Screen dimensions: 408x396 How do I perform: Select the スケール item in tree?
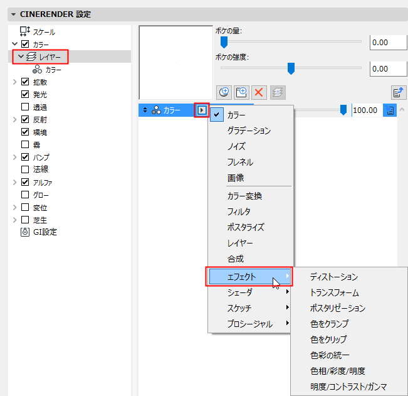(44, 32)
